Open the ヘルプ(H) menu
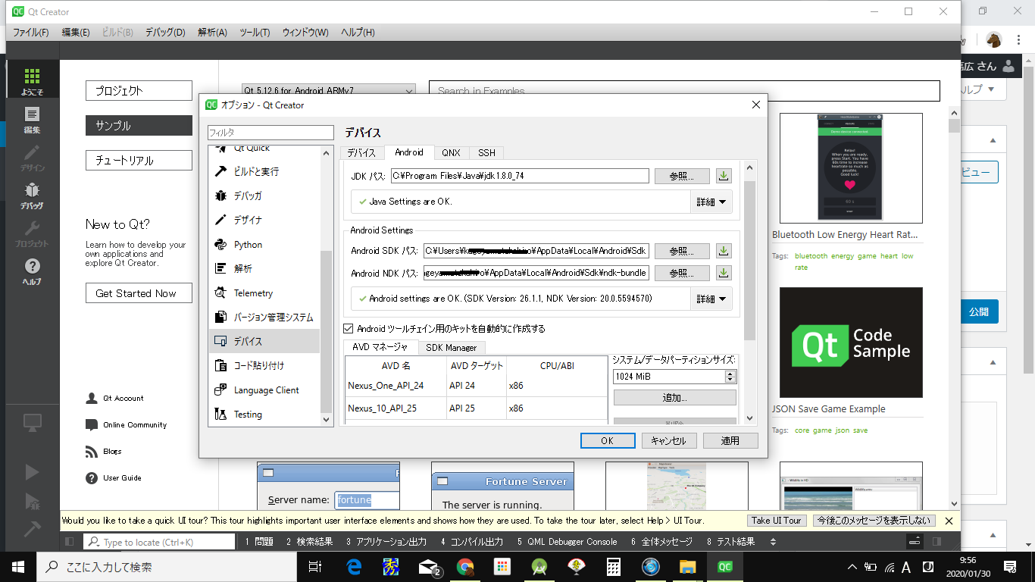Image resolution: width=1035 pixels, height=582 pixels. [x=358, y=33]
